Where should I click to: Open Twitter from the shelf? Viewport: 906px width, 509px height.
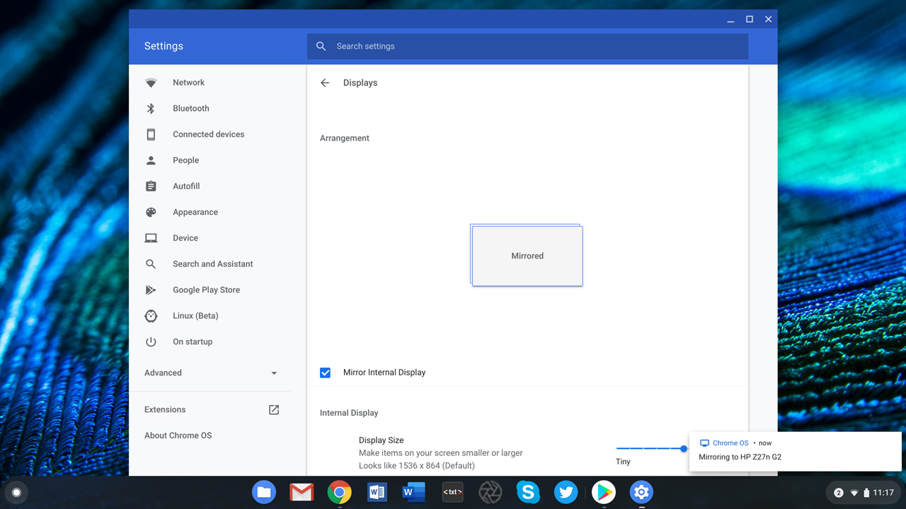coord(566,492)
